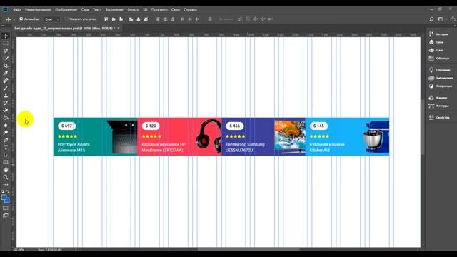Open the Каналы channels panel

[438, 98]
